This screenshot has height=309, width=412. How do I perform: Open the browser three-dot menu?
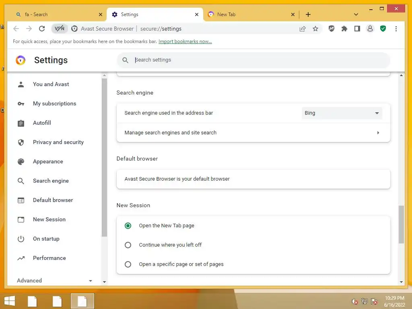pos(396,29)
